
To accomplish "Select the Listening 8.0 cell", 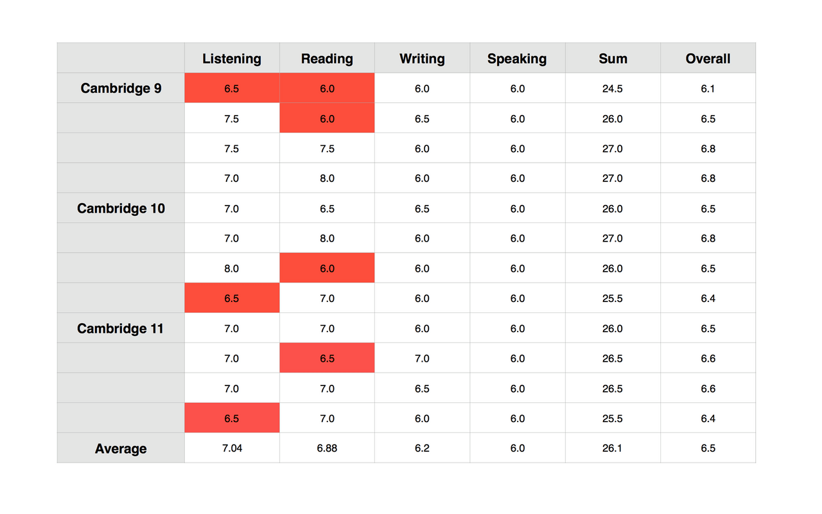I will (232, 269).
